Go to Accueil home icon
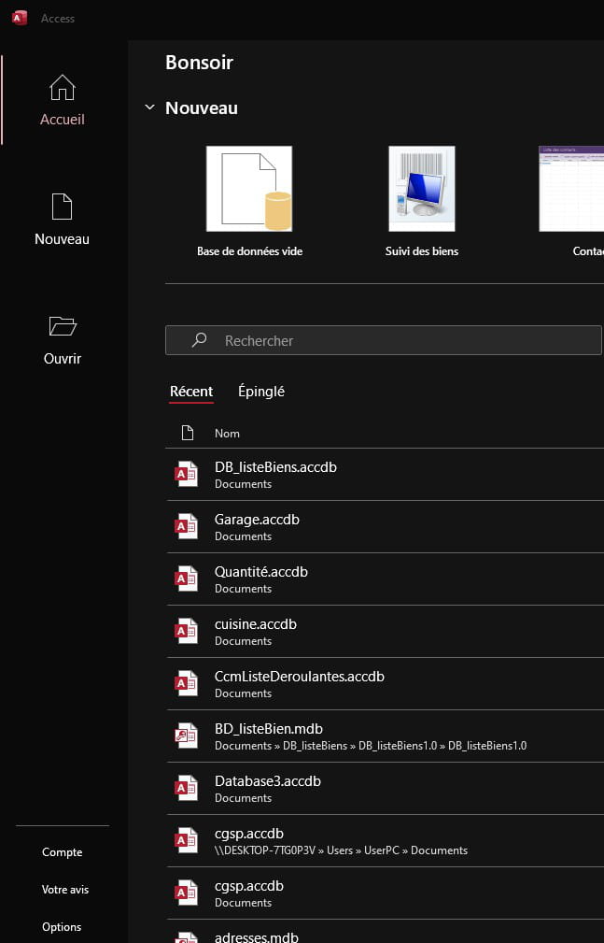Image resolution: width=604 pixels, height=943 pixels. tap(63, 88)
